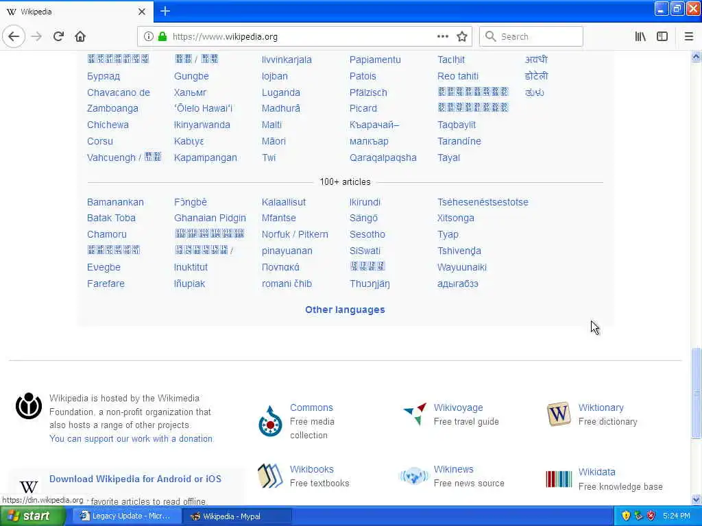Open the Wikidata link
Viewport: 702px width, 526px height.
[x=597, y=472]
